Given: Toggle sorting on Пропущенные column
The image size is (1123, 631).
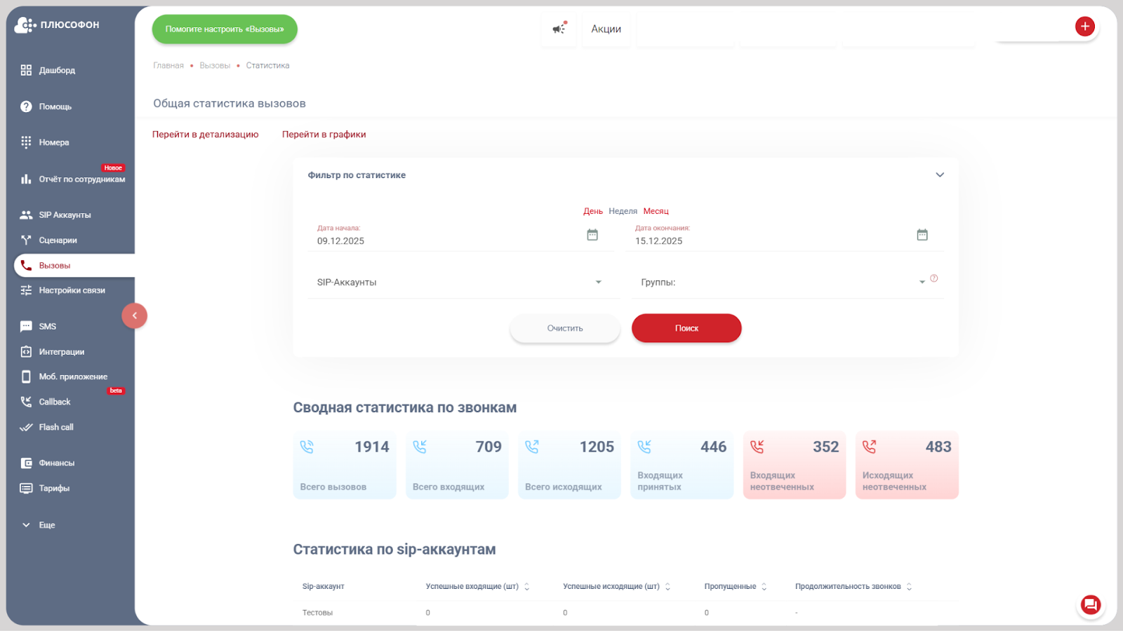Looking at the screenshot, I should (765, 585).
